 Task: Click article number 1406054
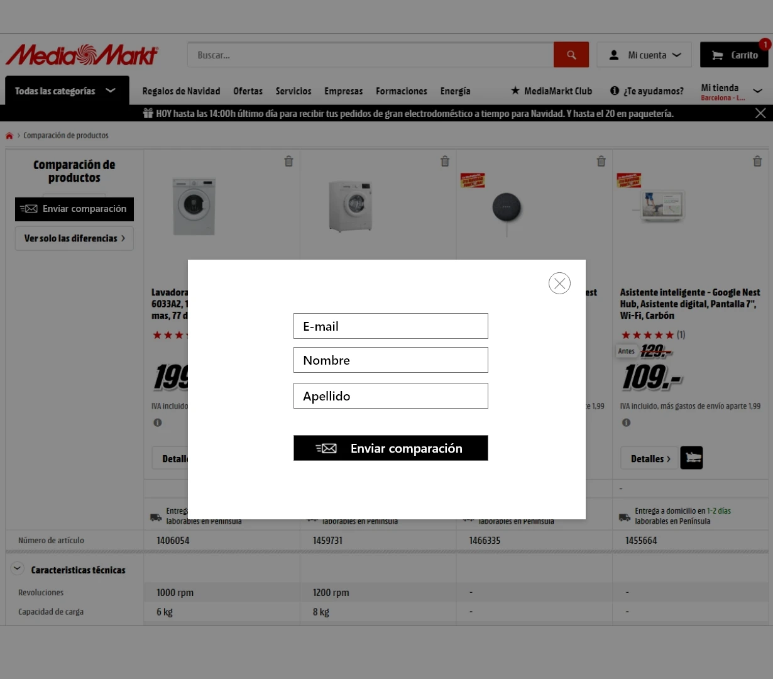(x=173, y=540)
